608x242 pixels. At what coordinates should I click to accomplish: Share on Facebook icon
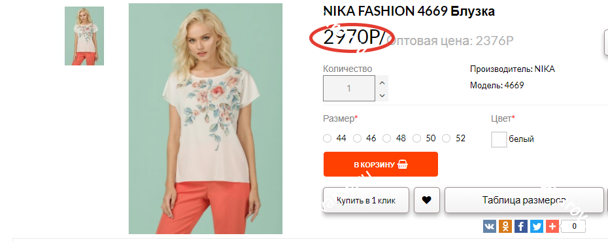(x=521, y=226)
